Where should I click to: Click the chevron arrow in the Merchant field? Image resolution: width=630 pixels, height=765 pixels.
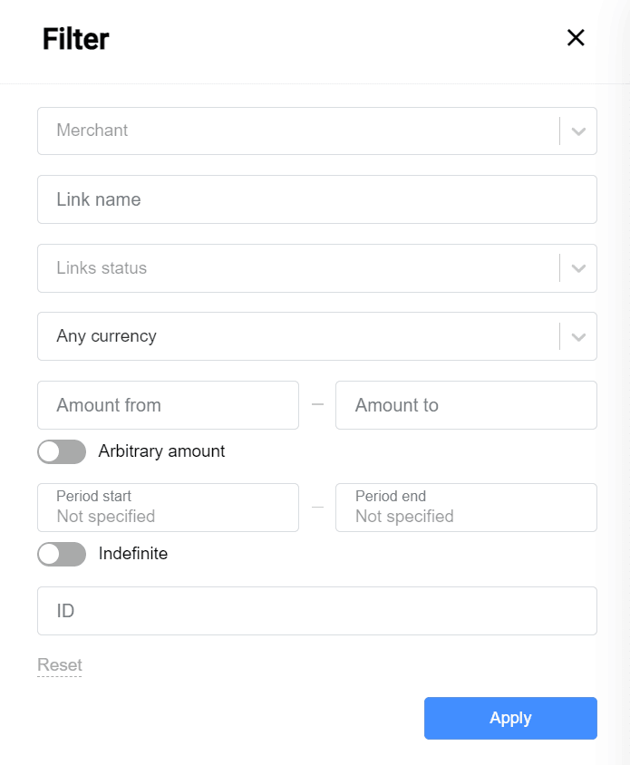578,131
